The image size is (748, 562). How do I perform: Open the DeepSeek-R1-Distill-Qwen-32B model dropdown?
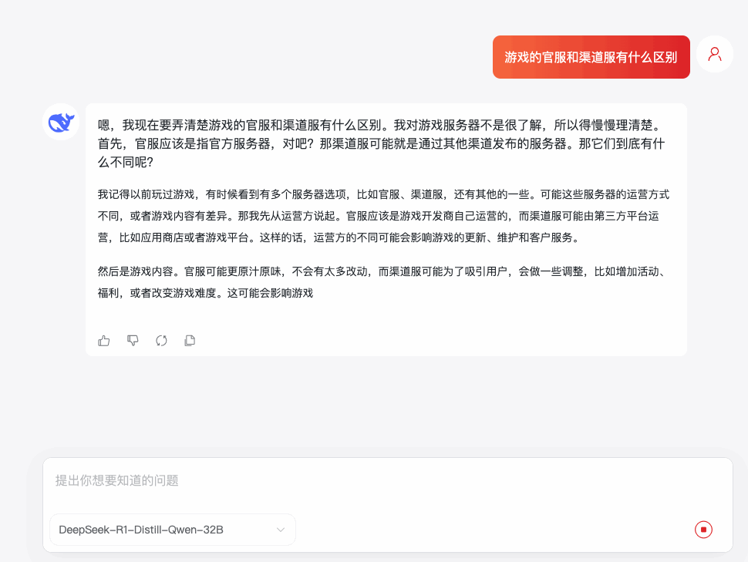click(173, 530)
